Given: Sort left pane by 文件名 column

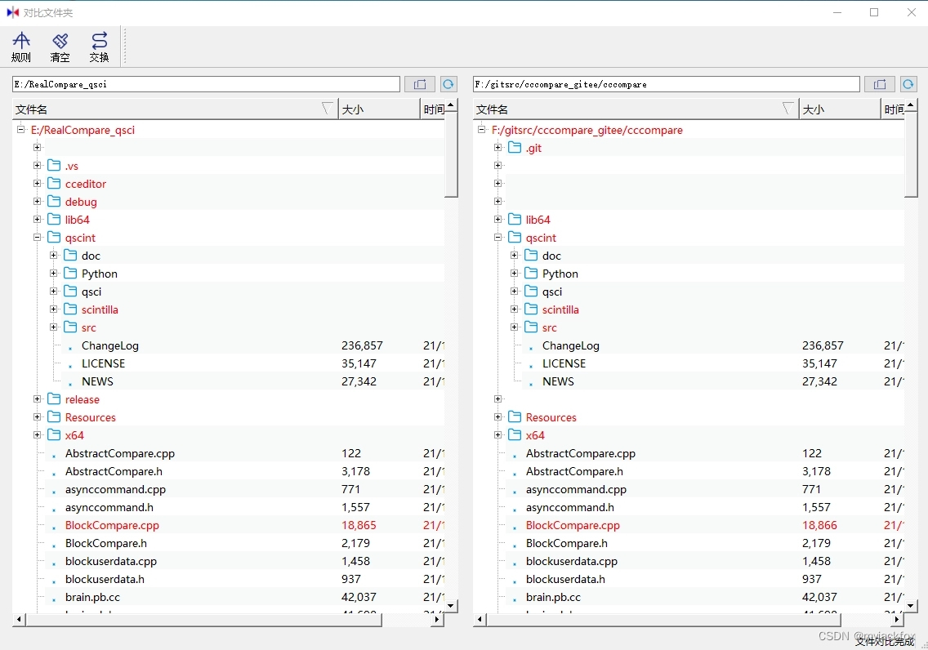Looking at the screenshot, I should [x=175, y=109].
